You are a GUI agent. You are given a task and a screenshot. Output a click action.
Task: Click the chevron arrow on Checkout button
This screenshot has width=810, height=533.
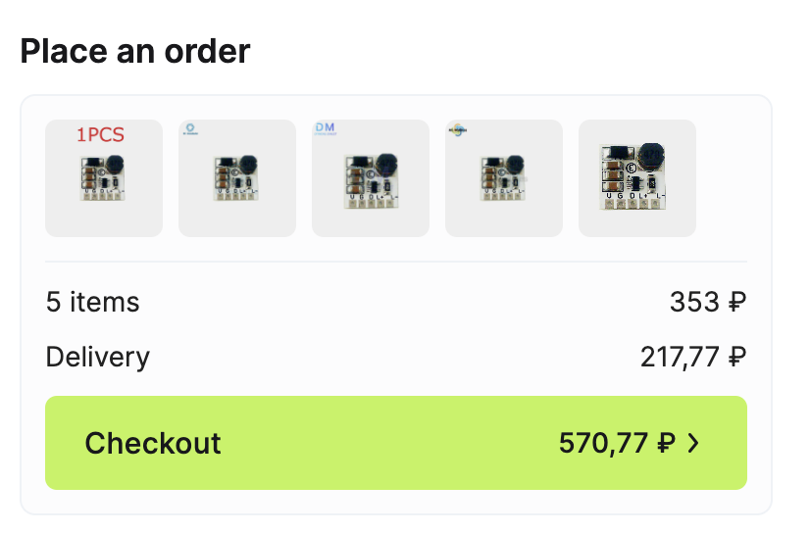(x=693, y=443)
